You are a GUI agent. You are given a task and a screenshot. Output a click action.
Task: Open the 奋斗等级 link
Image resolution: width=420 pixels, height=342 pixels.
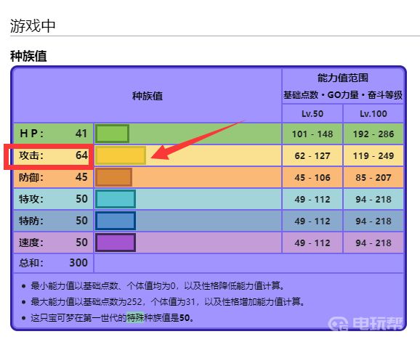pos(385,94)
